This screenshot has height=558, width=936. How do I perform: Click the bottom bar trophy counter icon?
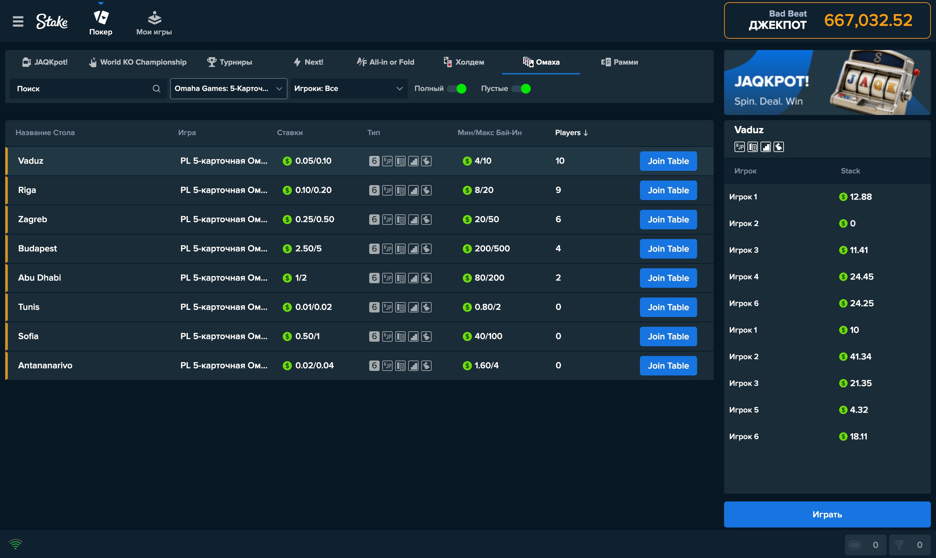coord(899,545)
